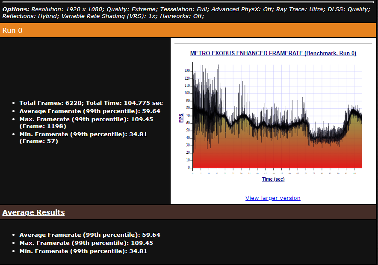Click Min. Framerate under Average Results
The height and width of the screenshot is (265, 378).
[x=83, y=251]
